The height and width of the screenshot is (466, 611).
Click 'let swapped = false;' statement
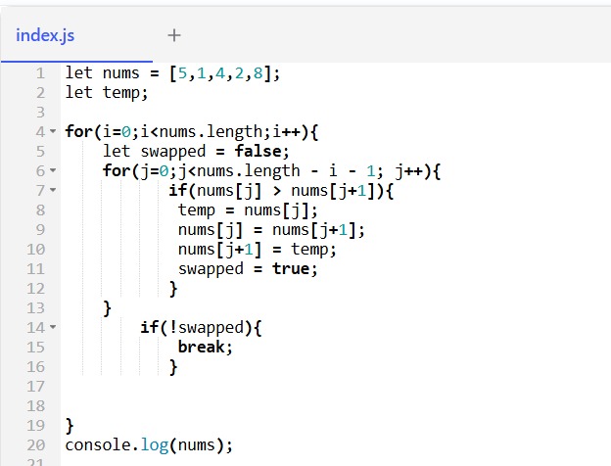(196, 152)
